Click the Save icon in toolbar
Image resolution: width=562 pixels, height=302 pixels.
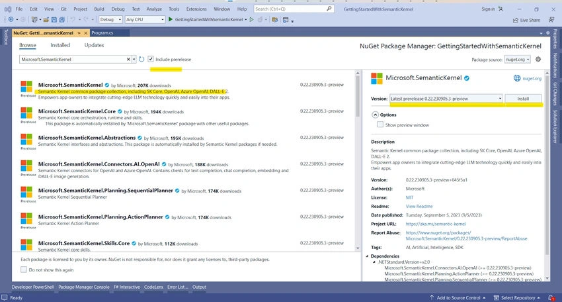pos(54,19)
